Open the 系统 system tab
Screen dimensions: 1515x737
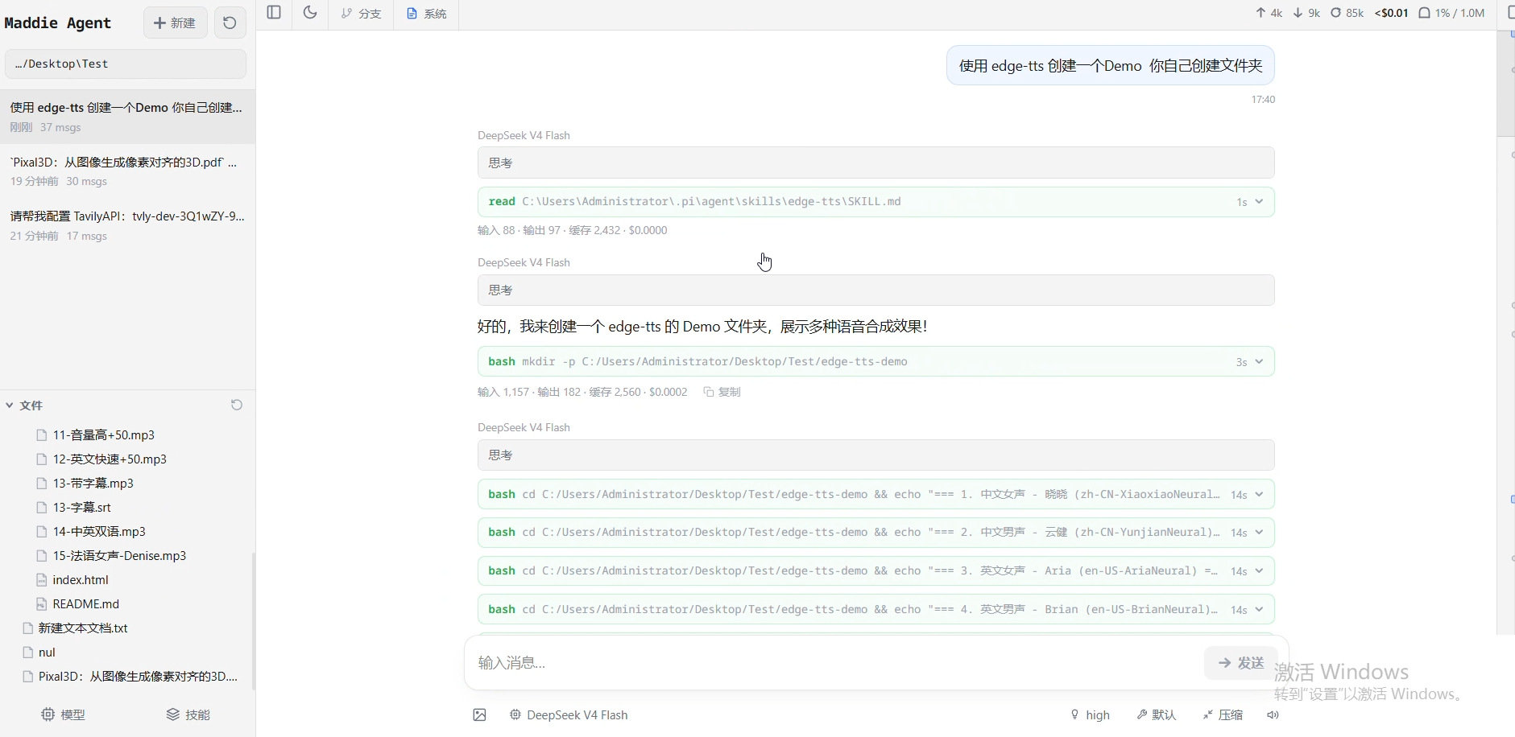(426, 14)
